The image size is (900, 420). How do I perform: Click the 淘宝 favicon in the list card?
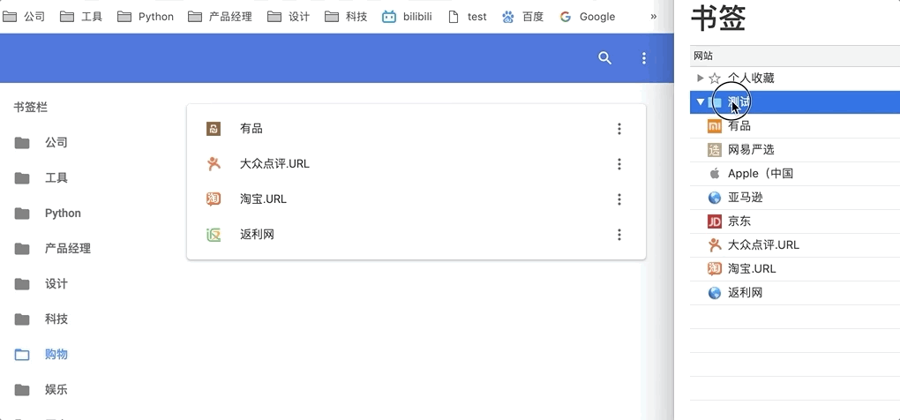point(214,199)
